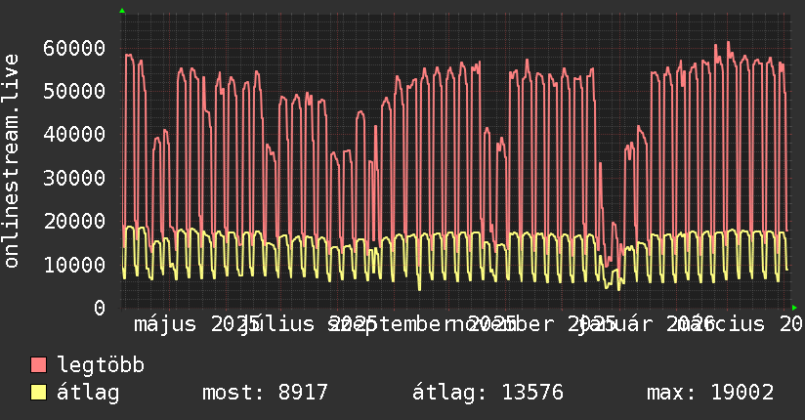Click the "most: 8917" current value
Viewport: 805px width, 420px height.
[264, 393]
